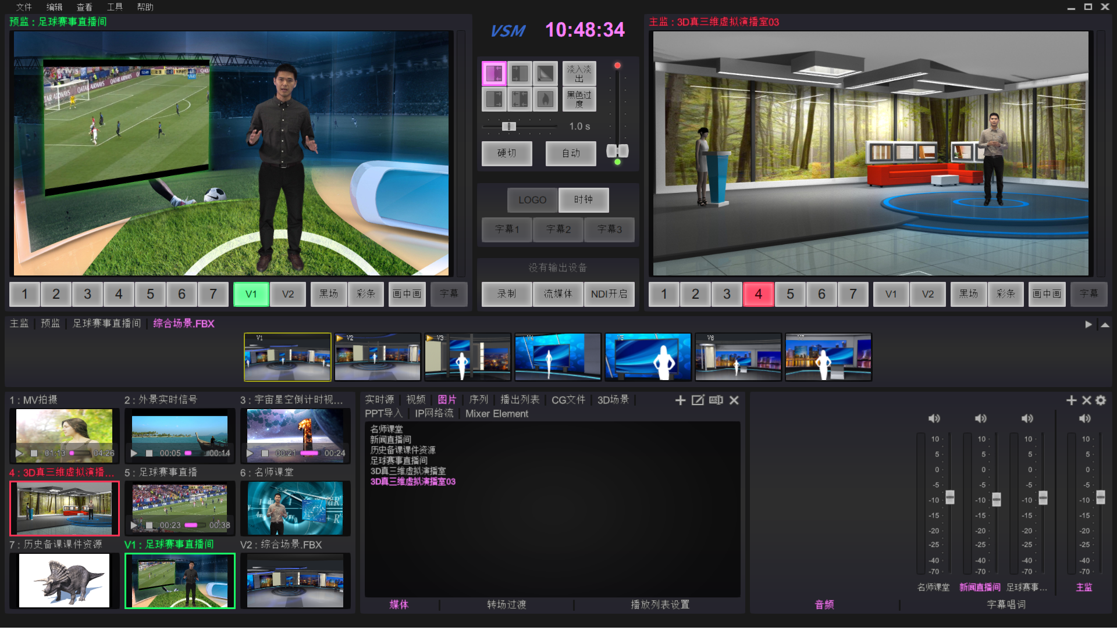Select the page-curl transition effect
Screen dimensions: 1117x630
545,74
